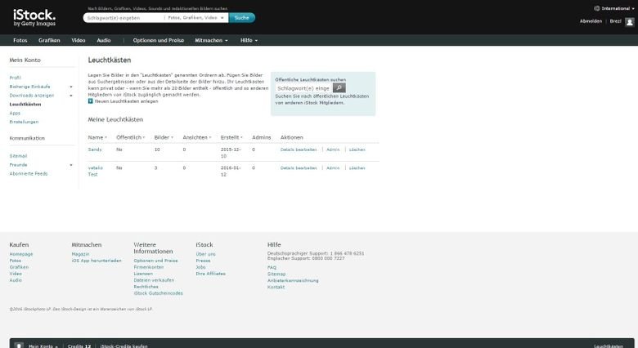Expand the Hilfe menu
The image size is (638, 348).
[x=249, y=40]
